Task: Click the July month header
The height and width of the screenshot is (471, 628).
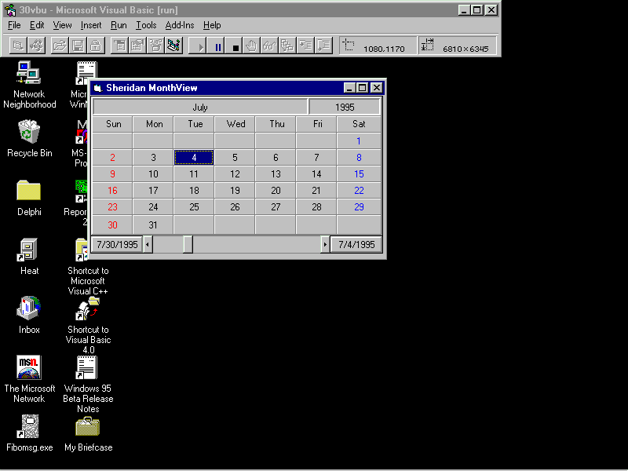Action: [x=200, y=107]
